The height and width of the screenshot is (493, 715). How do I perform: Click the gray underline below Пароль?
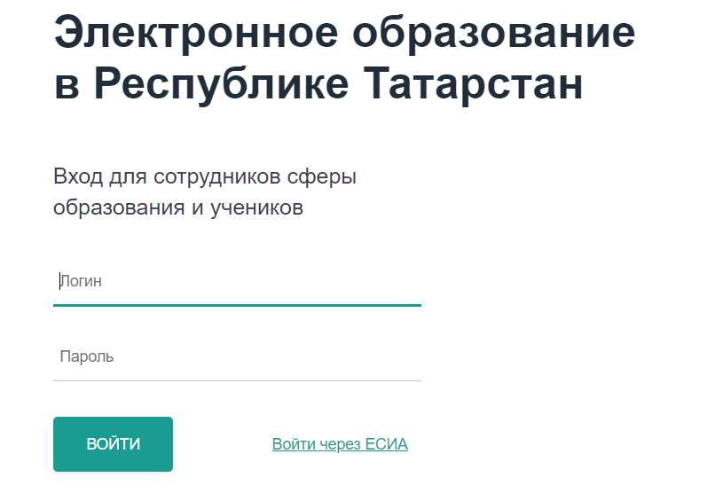coord(237,380)
